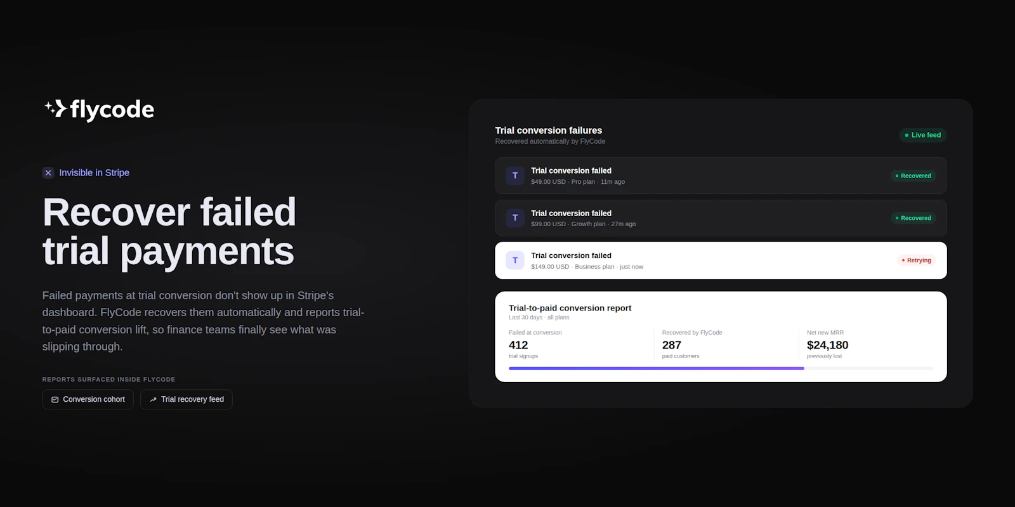Viewport: 1015px width, 507px height.
Task: Click the "paid customers" caption under 287
Action: (680, 356)
